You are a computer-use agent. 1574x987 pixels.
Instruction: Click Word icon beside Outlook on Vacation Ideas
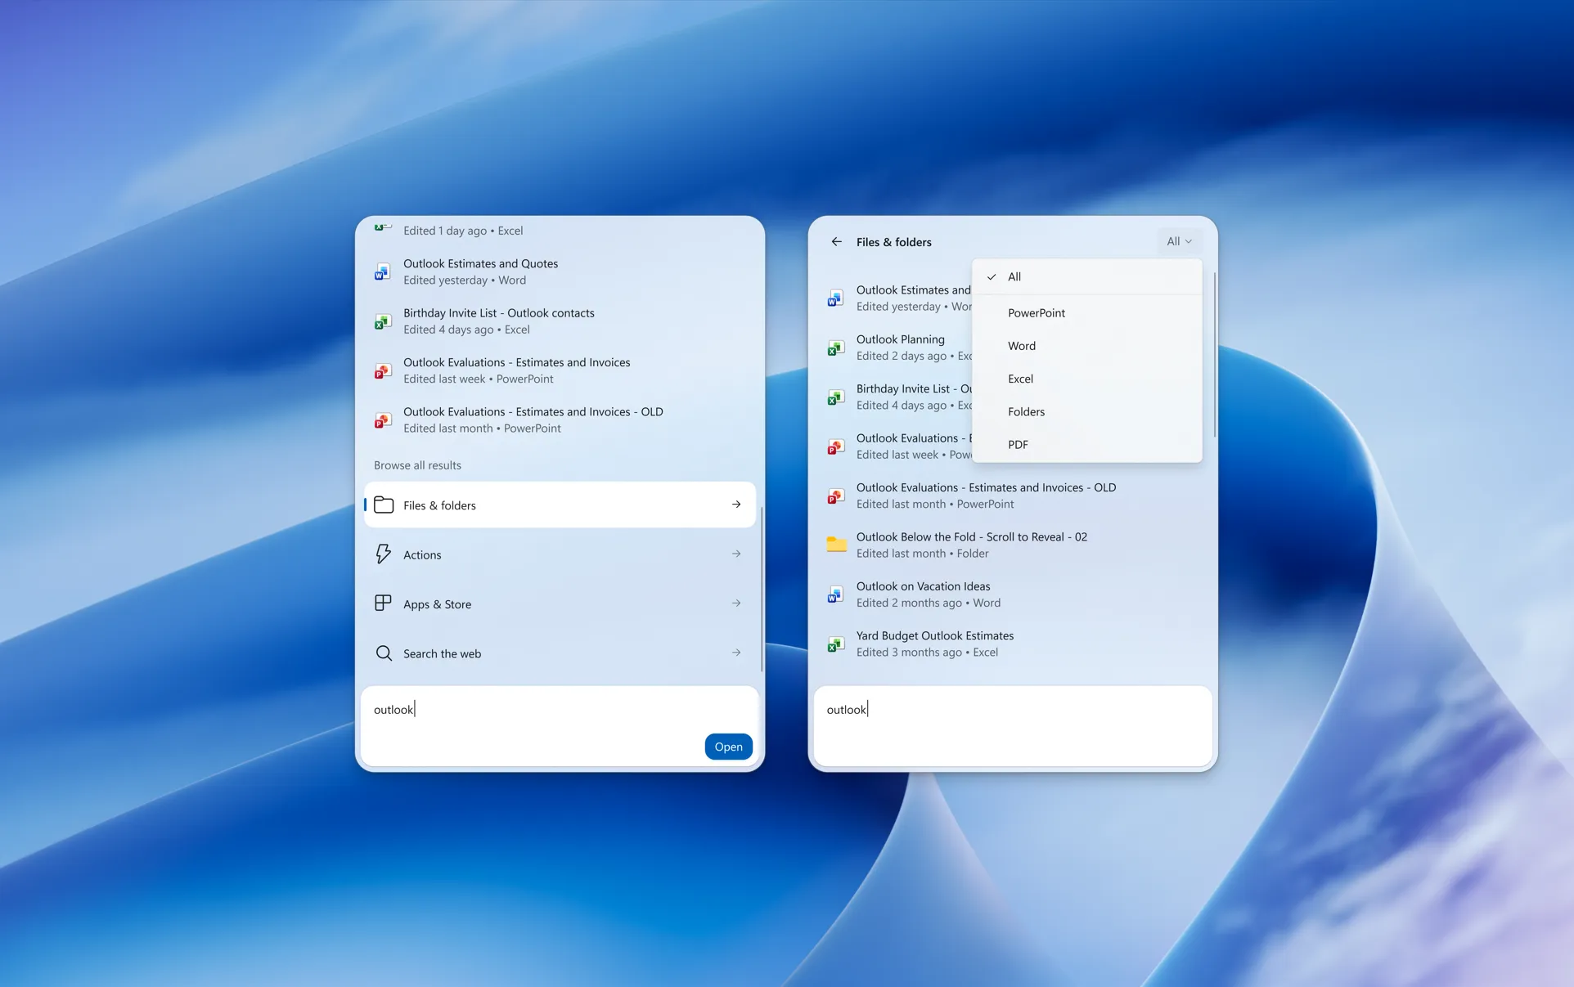(x=835, y=594)
